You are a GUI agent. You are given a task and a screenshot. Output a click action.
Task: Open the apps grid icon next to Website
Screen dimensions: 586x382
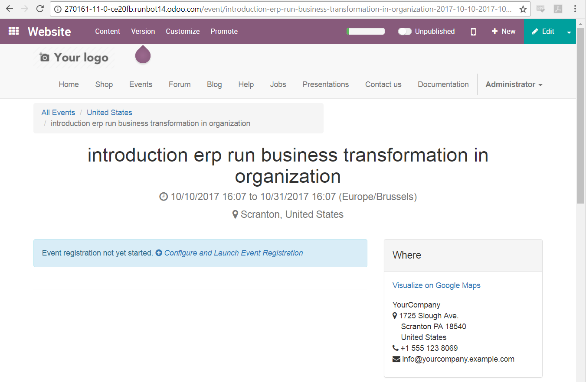pyautogui.click(x=13, y=31)
